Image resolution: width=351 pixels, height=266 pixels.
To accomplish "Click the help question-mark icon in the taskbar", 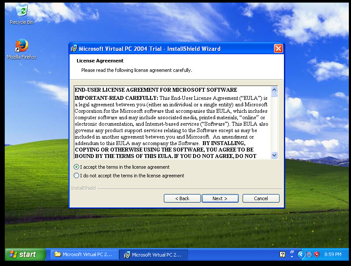I will coord(282,254).
